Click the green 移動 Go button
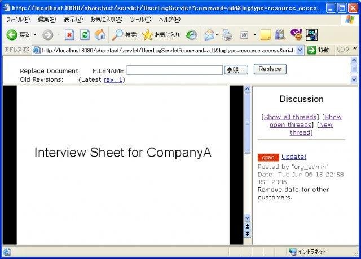 318,50
